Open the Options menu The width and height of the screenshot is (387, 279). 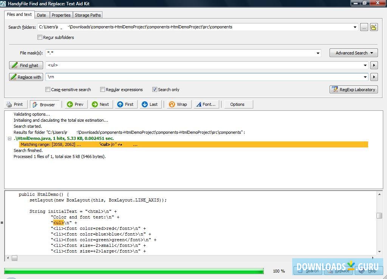[238, 104]
